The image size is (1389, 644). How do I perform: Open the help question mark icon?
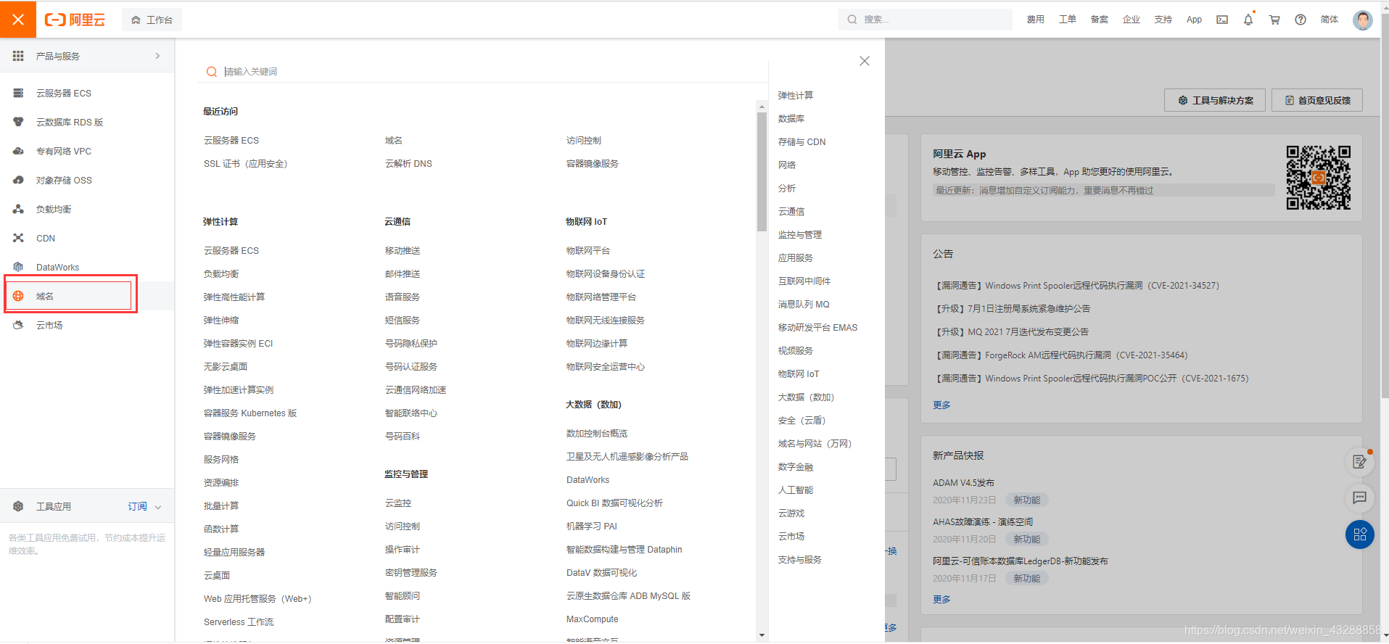click(1301, 20)
